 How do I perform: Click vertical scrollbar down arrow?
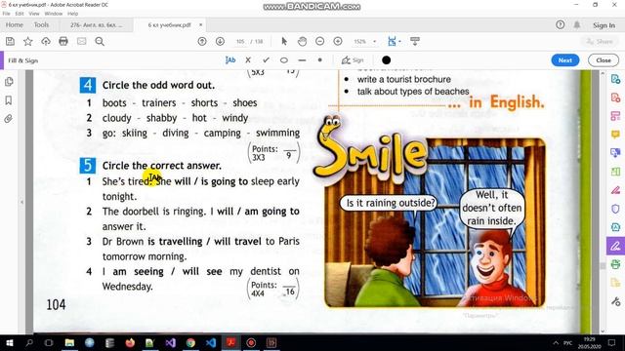tap(603, 331)
